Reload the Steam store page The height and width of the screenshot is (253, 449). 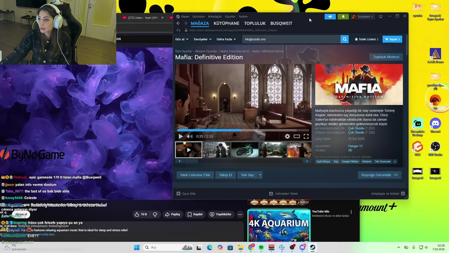tap(178, 30)
